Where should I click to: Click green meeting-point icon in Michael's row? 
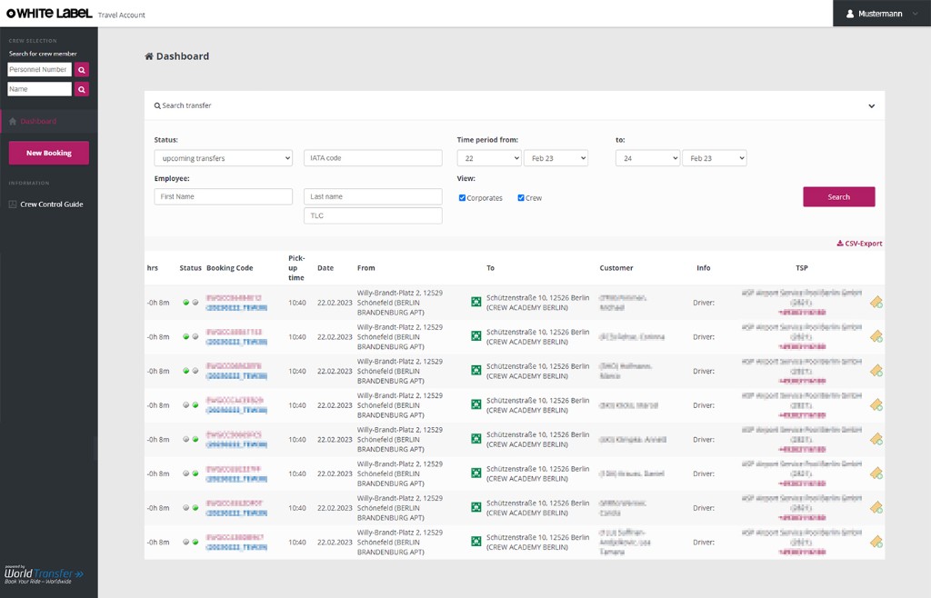(x=476, y=302)
